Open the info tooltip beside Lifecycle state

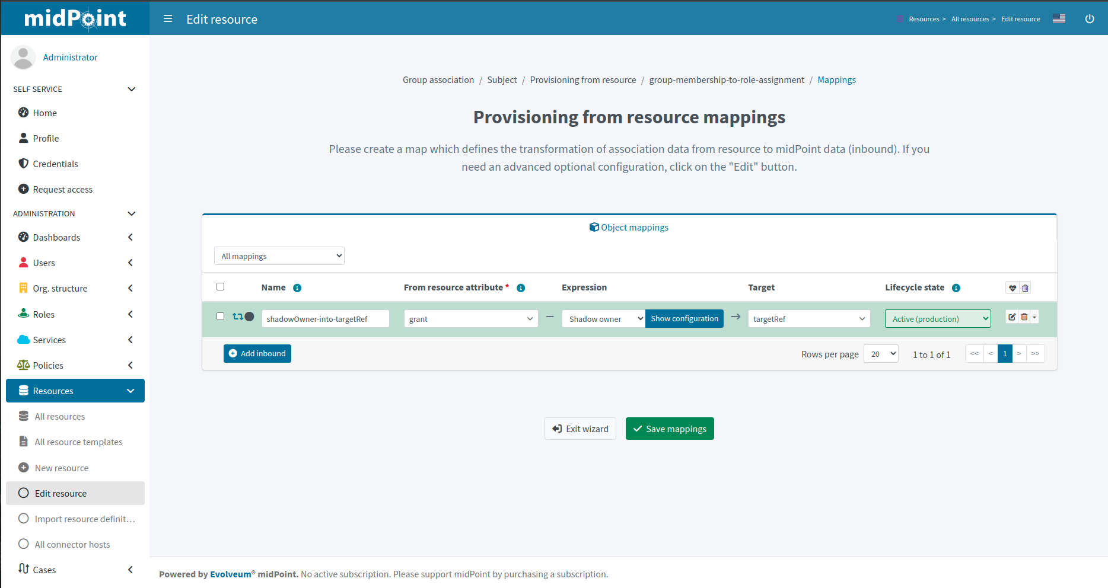[x=956, y=287]
